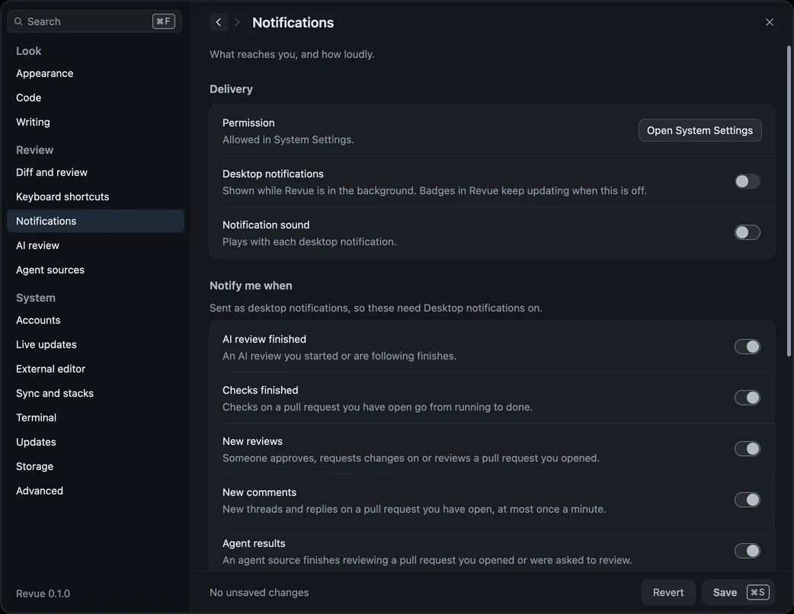Click the Look sidebar section heading

[28, 50]
